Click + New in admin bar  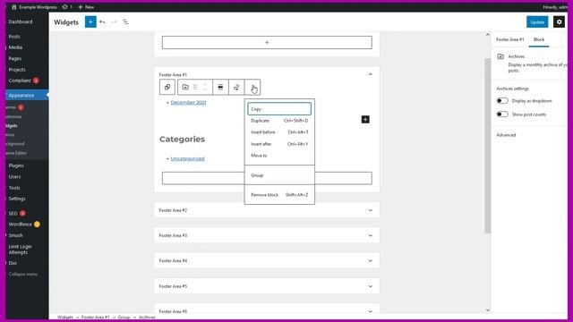86,7
